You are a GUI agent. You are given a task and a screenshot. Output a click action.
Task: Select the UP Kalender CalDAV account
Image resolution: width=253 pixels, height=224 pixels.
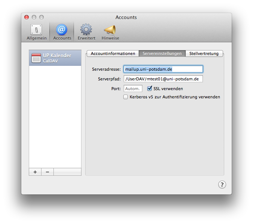[55, 58]
